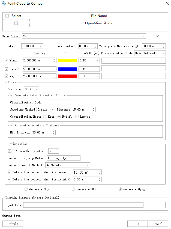Pick the red Major contour color
Viewport: 171px width, 229px height.
point(67,76)
